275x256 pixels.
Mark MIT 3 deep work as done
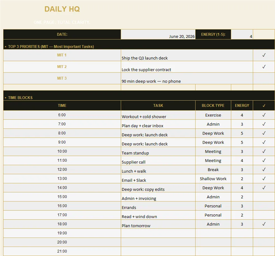click(x=264, y=78)
